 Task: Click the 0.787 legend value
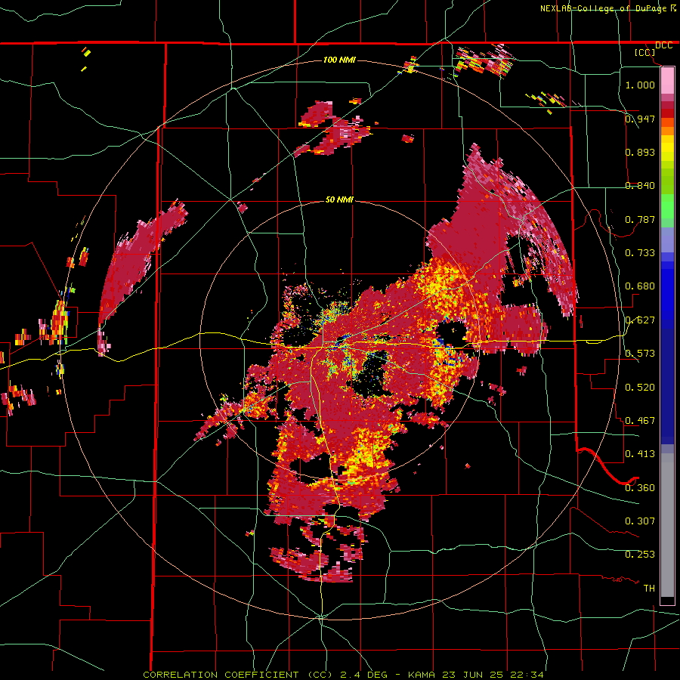pyautogui.click(x=640, y=219)
